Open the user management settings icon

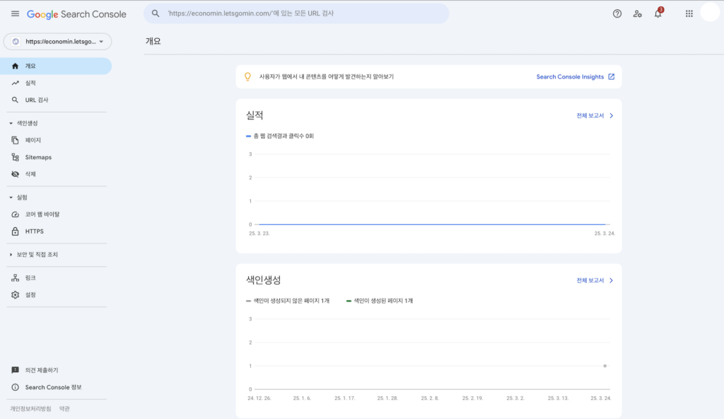click(x=637, y=14)
